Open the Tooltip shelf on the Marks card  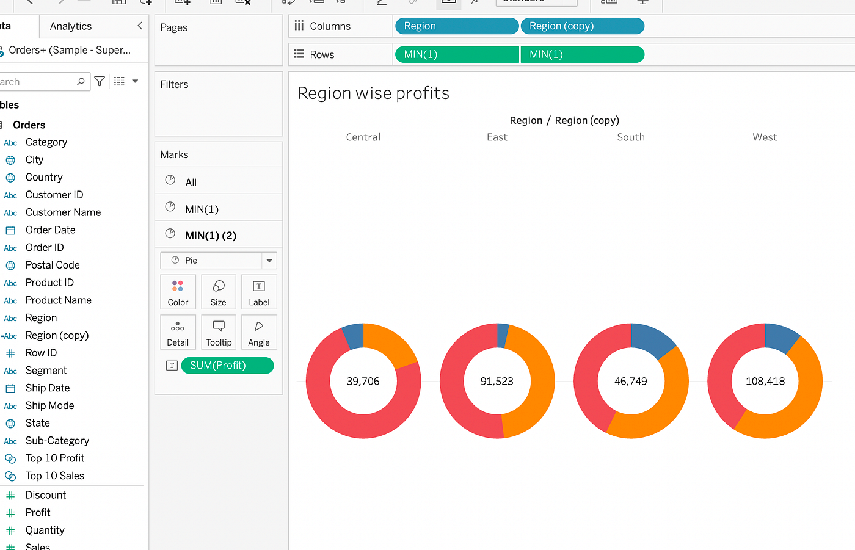(x=219, y=331)
